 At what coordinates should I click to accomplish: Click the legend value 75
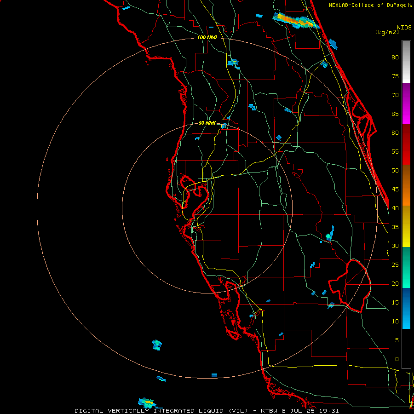pyautogui.click(x=395, y=76)
